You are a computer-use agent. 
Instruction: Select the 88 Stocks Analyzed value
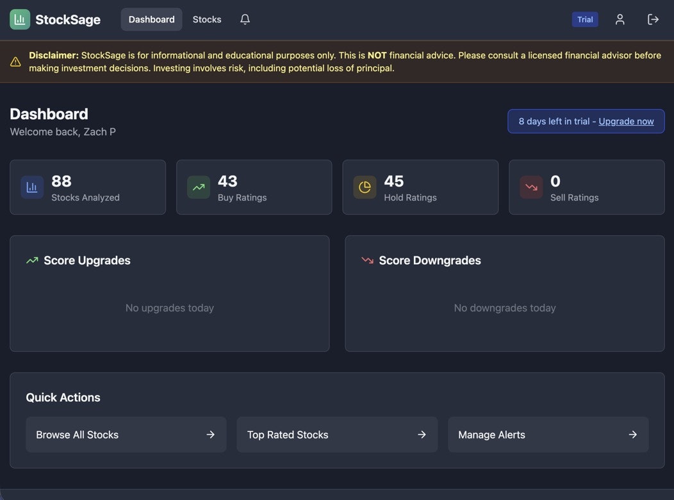(x=62, y=181)
